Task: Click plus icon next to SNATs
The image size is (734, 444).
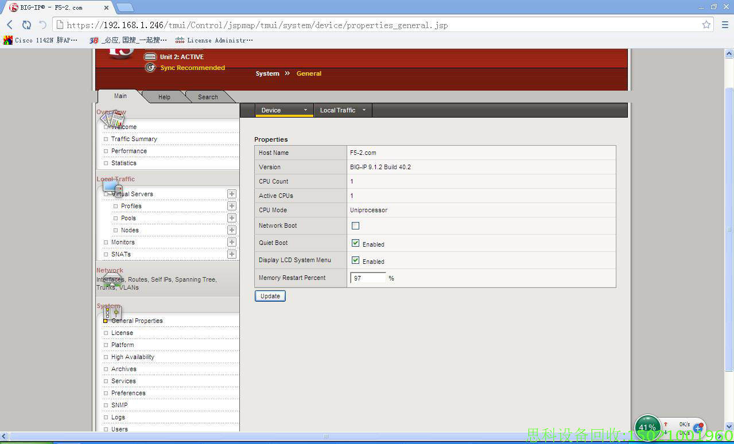Action: [232, 254]
